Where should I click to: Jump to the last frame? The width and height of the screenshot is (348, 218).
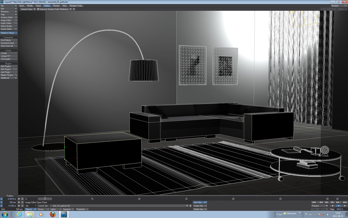tap(345, 202)
